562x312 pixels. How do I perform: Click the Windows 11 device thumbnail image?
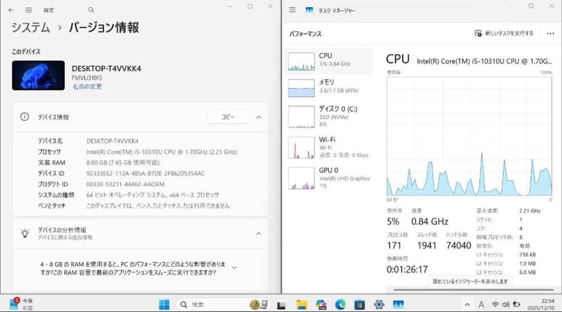(x=38, y=74)
